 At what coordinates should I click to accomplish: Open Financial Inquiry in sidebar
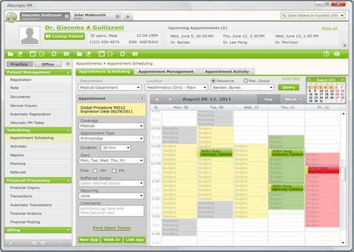pyautogui.click(x=25, y=187)
